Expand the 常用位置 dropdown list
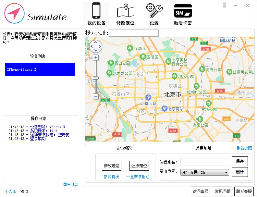The height and width of the screenshot is (197, 257). coord(226,172)
